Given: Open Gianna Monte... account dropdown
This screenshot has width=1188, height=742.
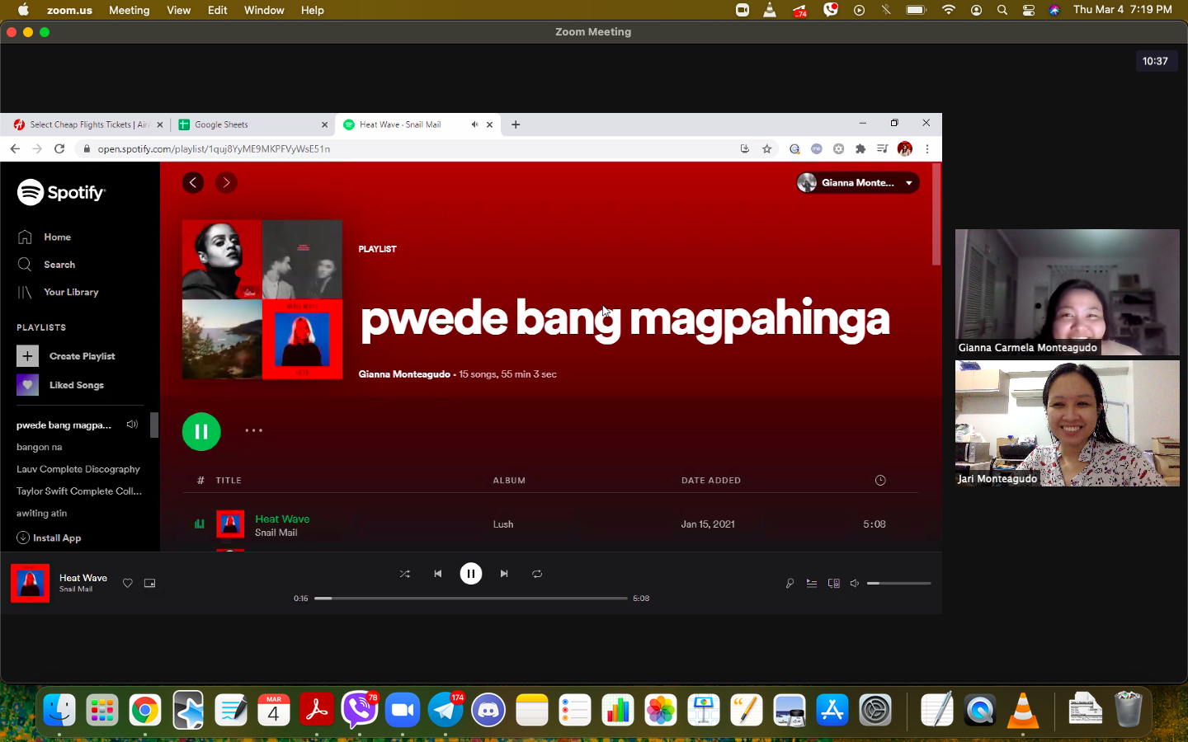Looking at the screenshot, I should click(858, 183).
